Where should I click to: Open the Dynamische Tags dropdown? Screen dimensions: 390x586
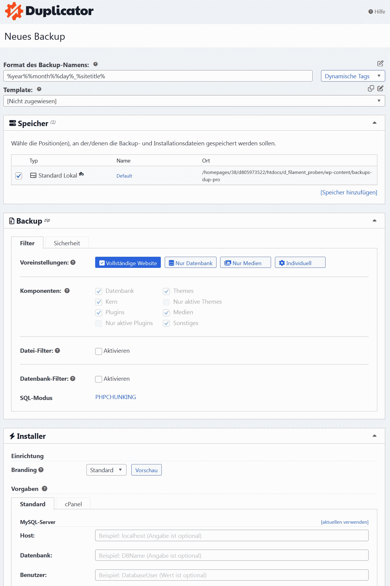[353, 76]
